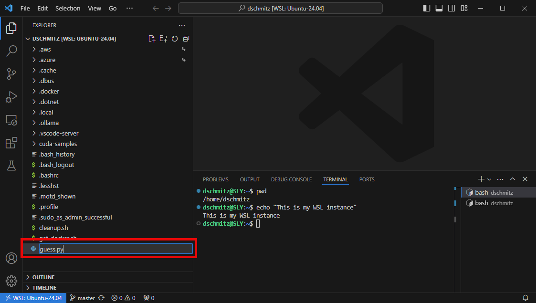Toggle the secondary side bar
Viewport: 536px width, 303px height.
coord(451,8)
